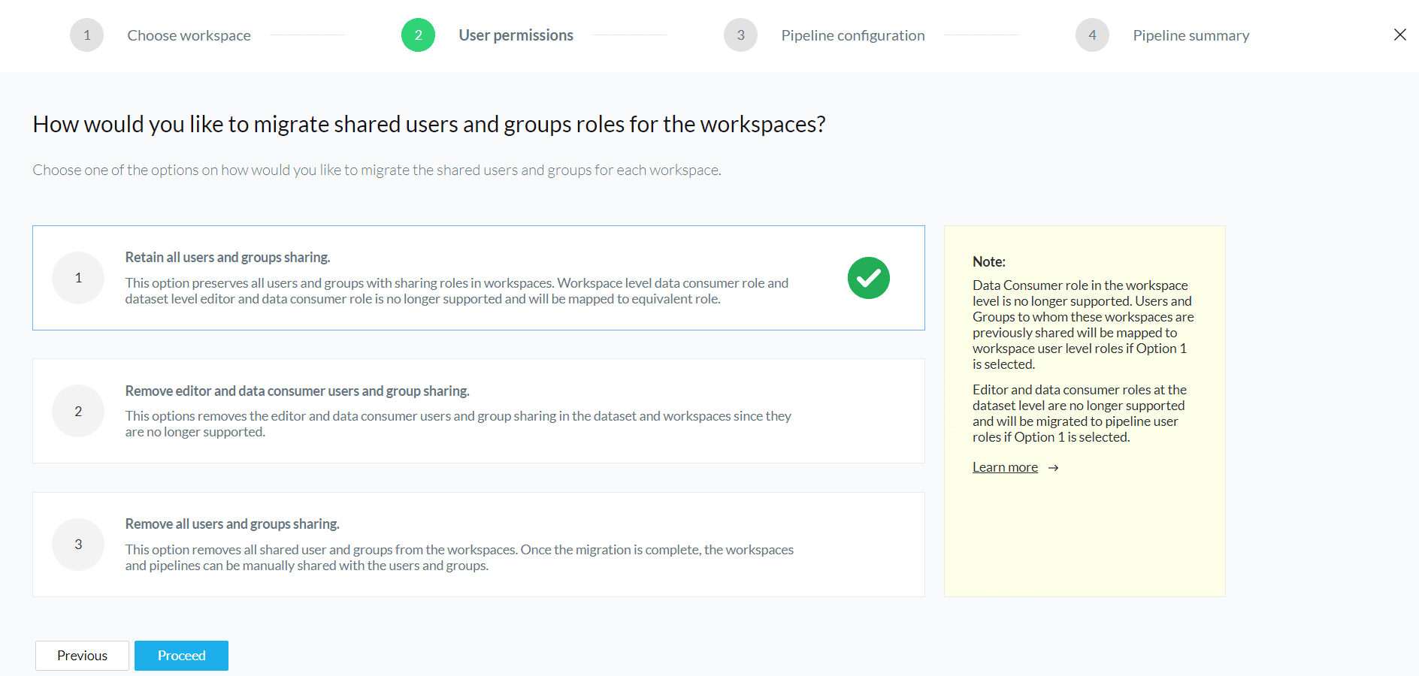
Task: Click the step 1 circle in wizard header
Action: pyautogui.click(x=87, y=35)
